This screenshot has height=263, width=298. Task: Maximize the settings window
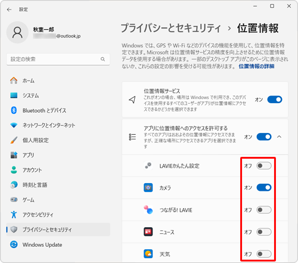coord(272,6)
